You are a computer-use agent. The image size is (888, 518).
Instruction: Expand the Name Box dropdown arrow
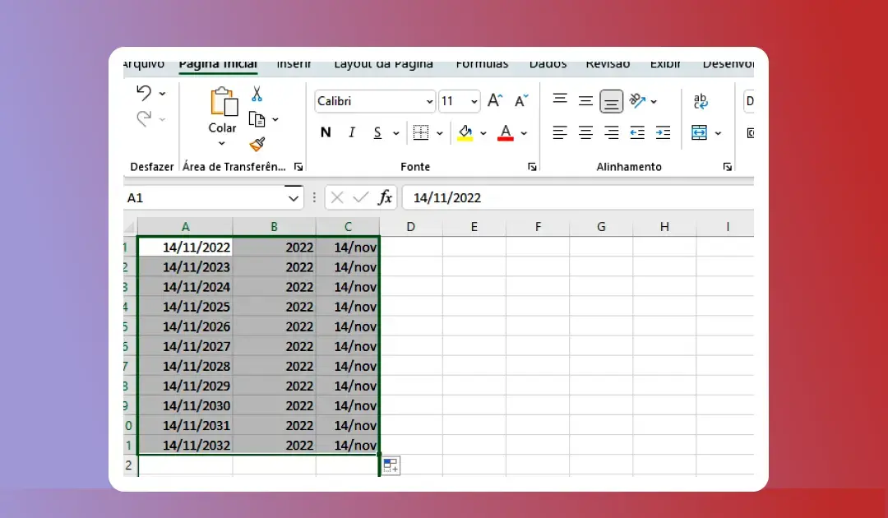point(294,197)
